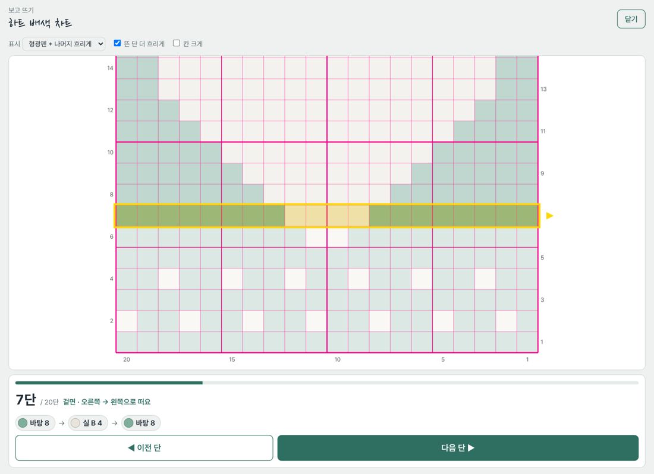Click the yellow current-row arrow marker

(x=550, y=216)
